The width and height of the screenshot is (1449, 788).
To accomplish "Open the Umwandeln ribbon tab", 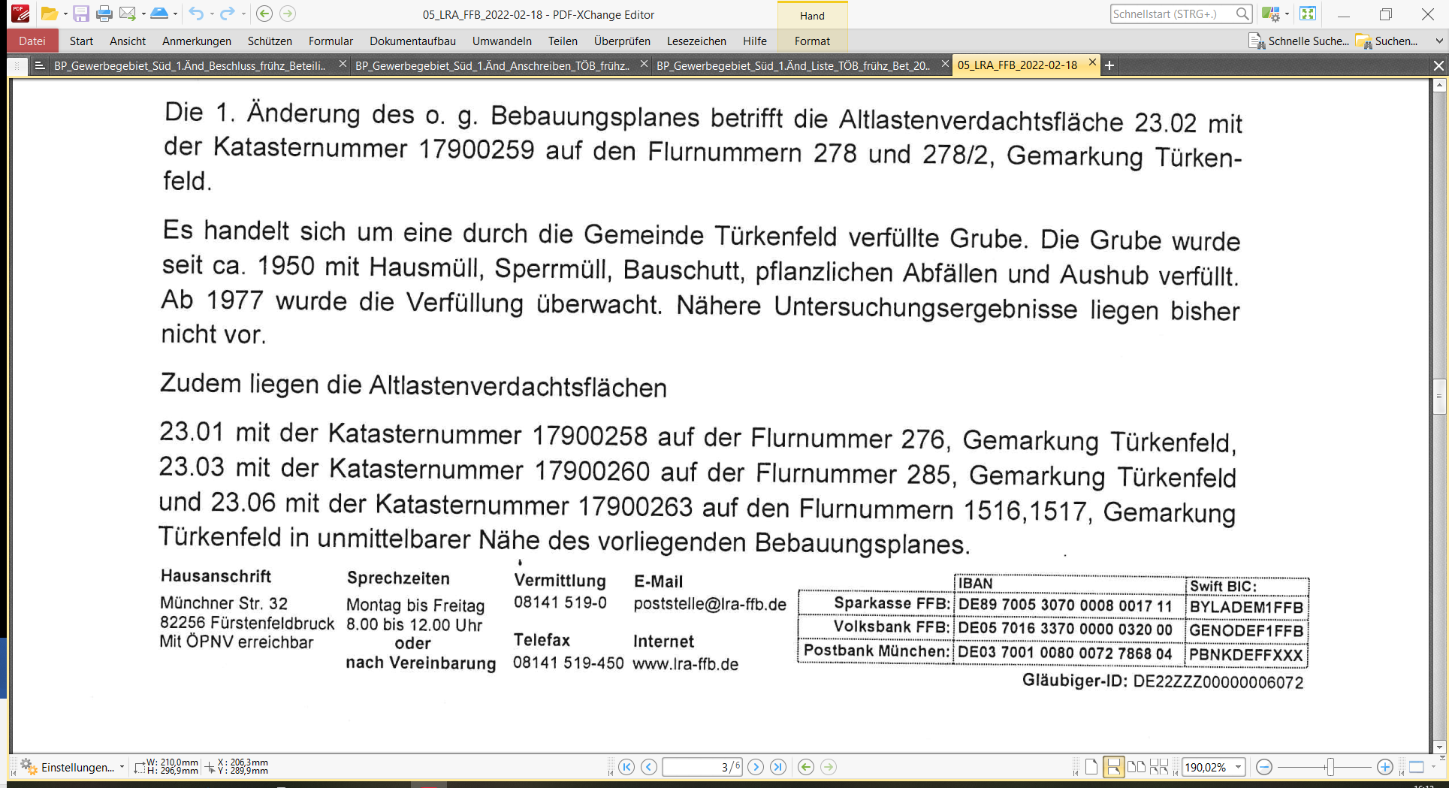I will pos(502,41).
